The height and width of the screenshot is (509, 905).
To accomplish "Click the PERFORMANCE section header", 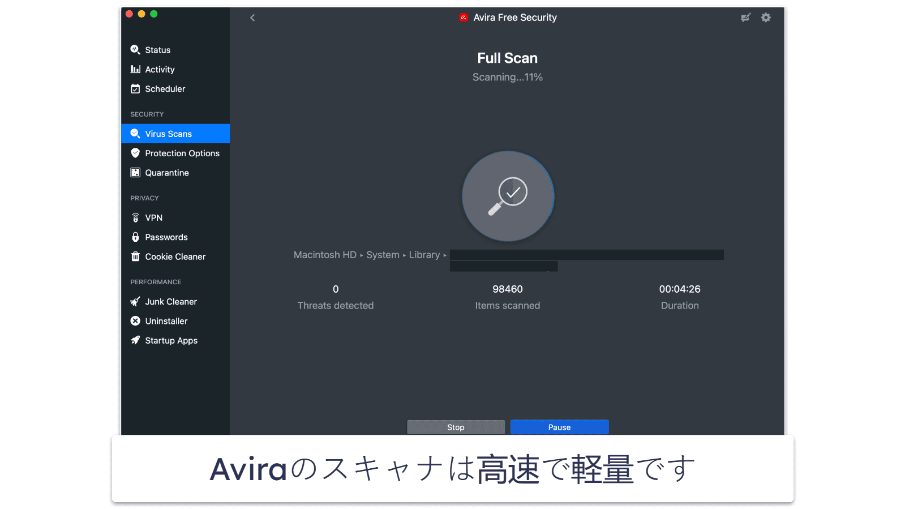I will coord(156,282).
